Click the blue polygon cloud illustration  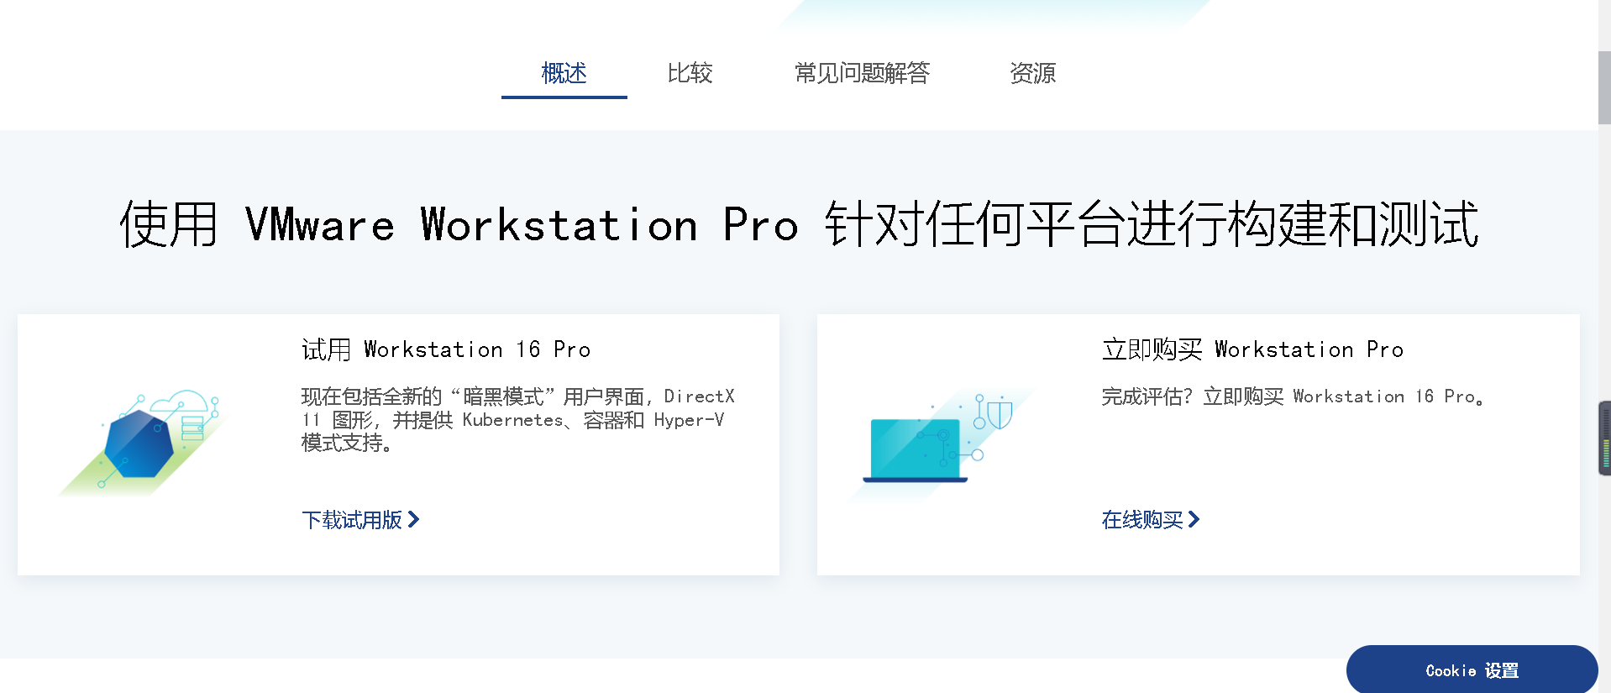tap(143, 443)
